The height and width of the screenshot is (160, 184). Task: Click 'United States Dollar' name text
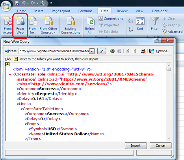click(65, 134)
